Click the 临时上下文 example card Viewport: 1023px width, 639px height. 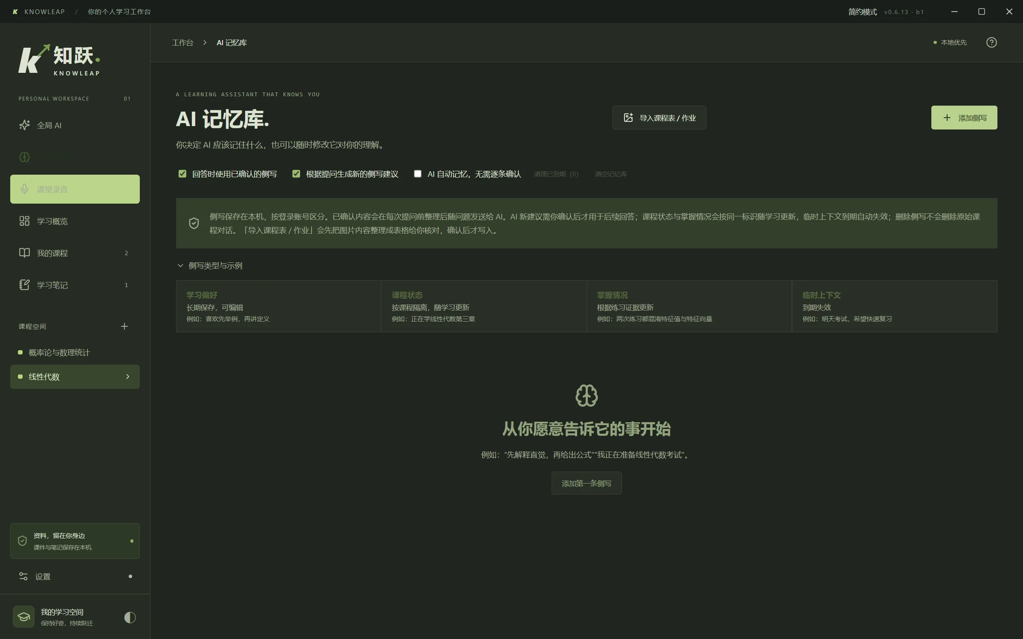click(895, 306)
